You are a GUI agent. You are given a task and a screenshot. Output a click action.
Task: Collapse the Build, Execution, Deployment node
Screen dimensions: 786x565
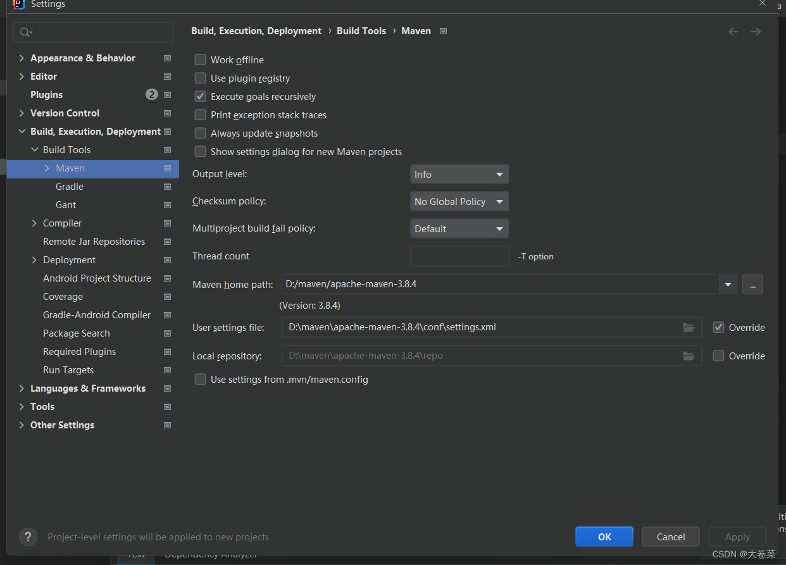[x=22, y=132]
